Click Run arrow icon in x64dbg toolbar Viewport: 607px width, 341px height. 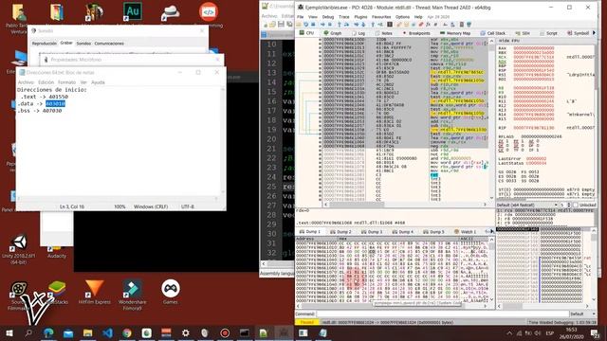322,25
